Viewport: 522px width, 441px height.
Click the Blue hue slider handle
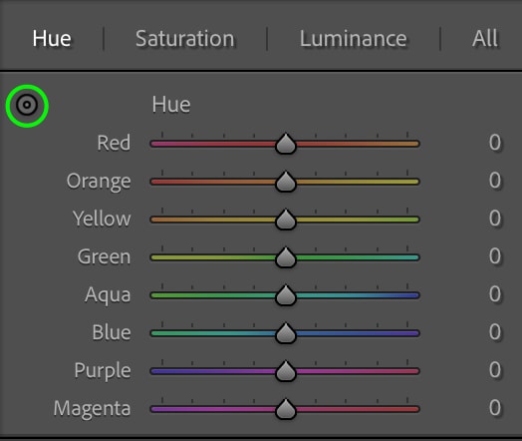point(286,333)
